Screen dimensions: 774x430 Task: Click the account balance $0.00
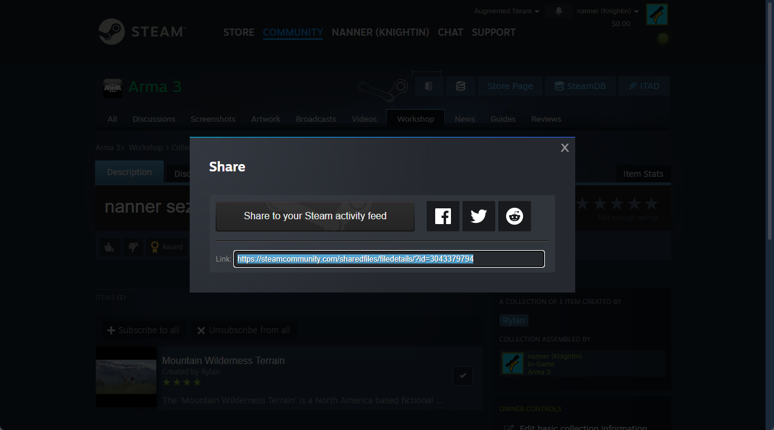(621, 24)
